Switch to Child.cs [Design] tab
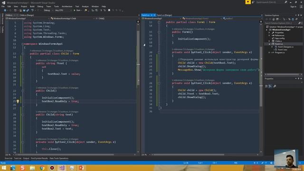 tap(27, 15)
